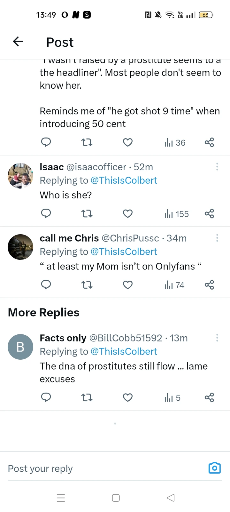Share Isaac's reply

[209, 213]
